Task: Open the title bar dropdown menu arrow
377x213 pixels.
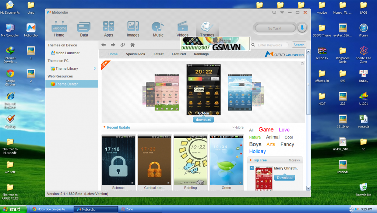Action: [x=282, y=13]
